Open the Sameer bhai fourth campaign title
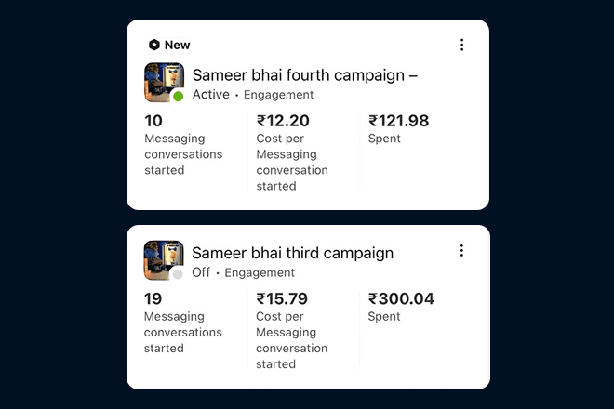614x409 pixels. coord(305,75)
